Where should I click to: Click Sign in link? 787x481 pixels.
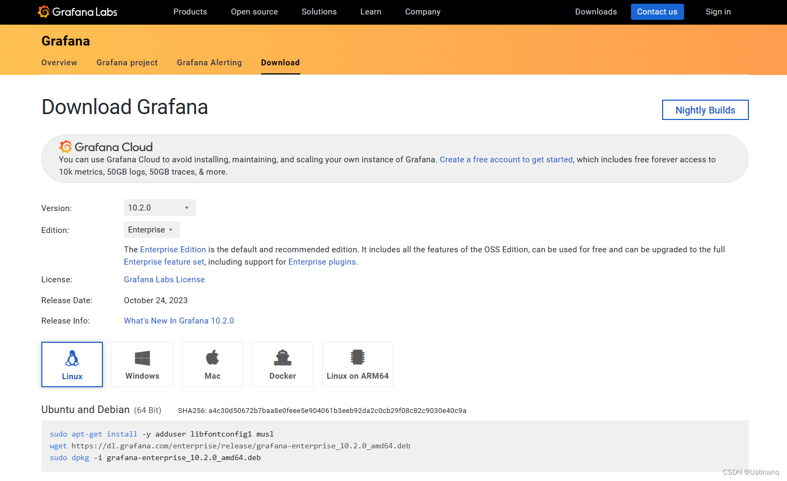(718, 12)
